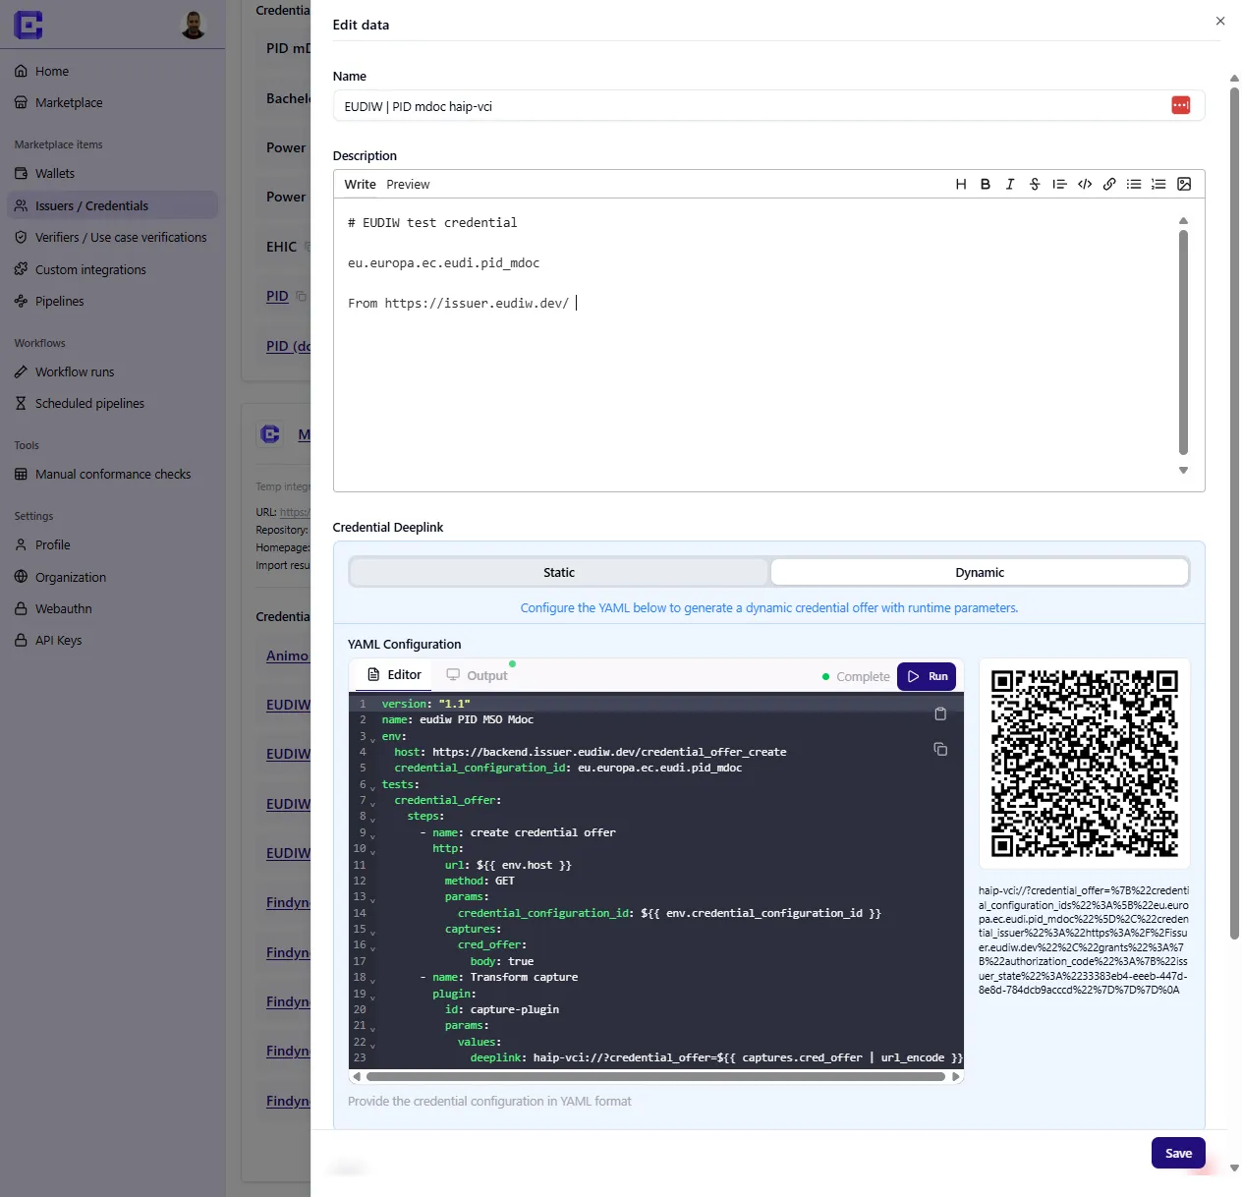Open the red password manager icon in Name field

pyautogui.click(x=1181, y=105)
